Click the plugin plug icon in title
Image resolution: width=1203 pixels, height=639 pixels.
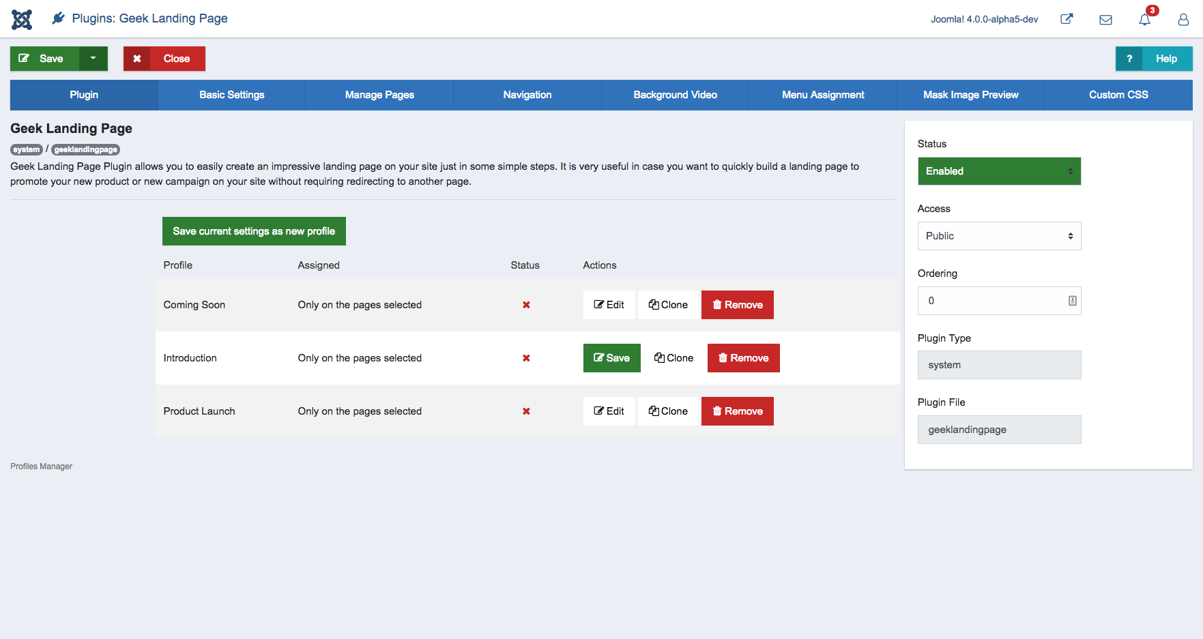point(59,18)
